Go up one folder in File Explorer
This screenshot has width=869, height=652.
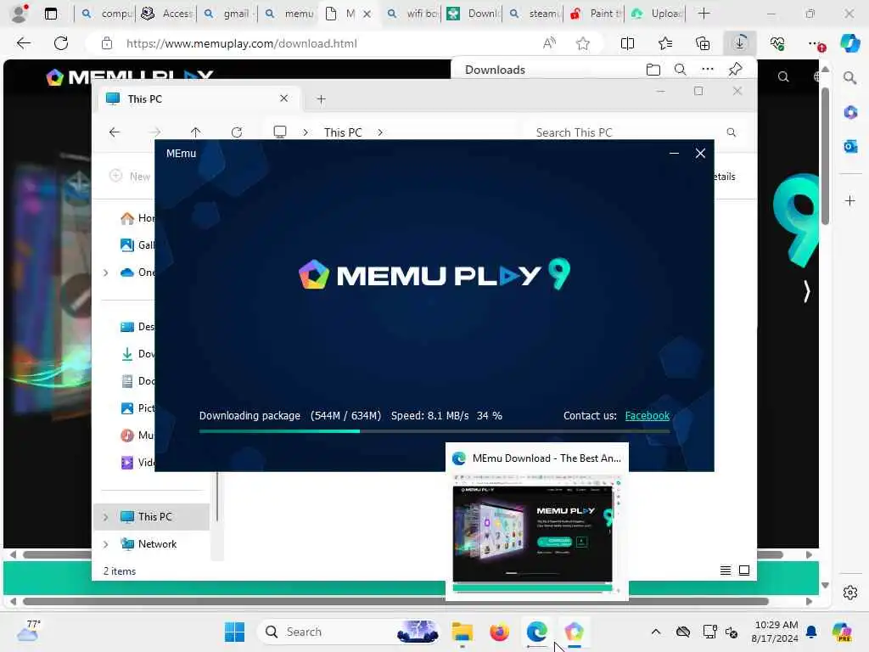pyautogui.click(x=196, y=132)
